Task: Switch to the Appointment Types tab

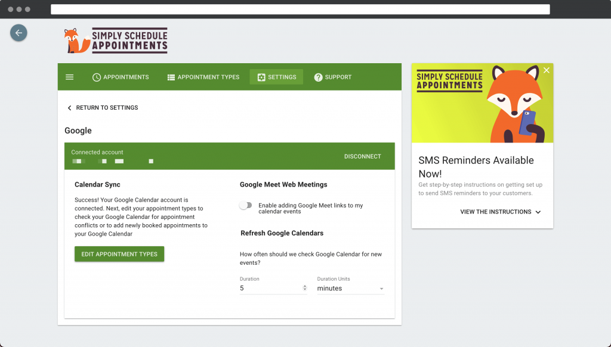Action: tap(203, 77)
